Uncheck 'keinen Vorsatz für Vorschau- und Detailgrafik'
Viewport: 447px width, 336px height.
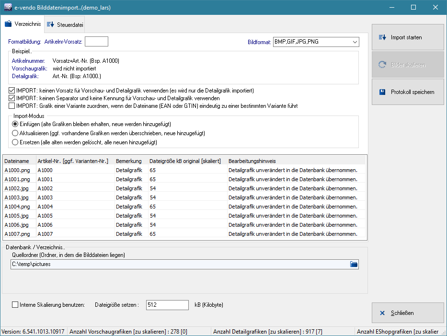(x=11, y=91)
